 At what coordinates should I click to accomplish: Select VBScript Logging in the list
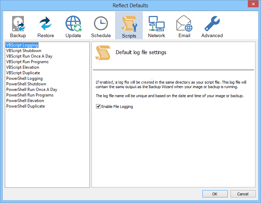coord(22,45)
